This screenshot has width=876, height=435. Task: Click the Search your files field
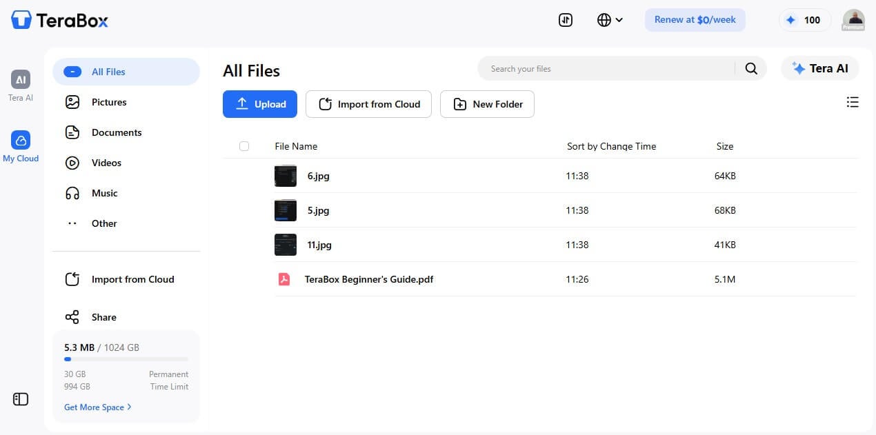point(607,69)
